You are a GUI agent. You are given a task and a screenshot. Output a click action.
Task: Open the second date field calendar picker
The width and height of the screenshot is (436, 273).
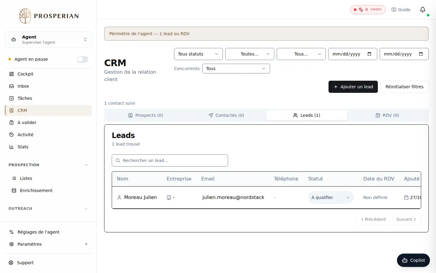coord(421,54)
